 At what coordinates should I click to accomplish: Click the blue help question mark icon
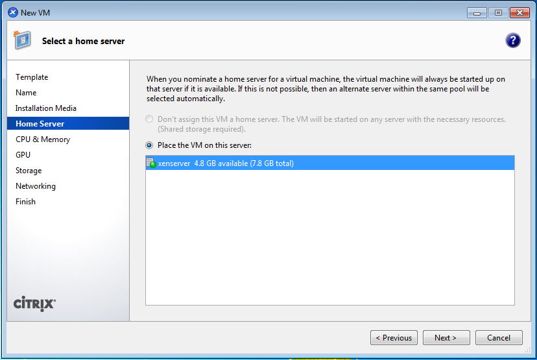click(x=513, y=41)
